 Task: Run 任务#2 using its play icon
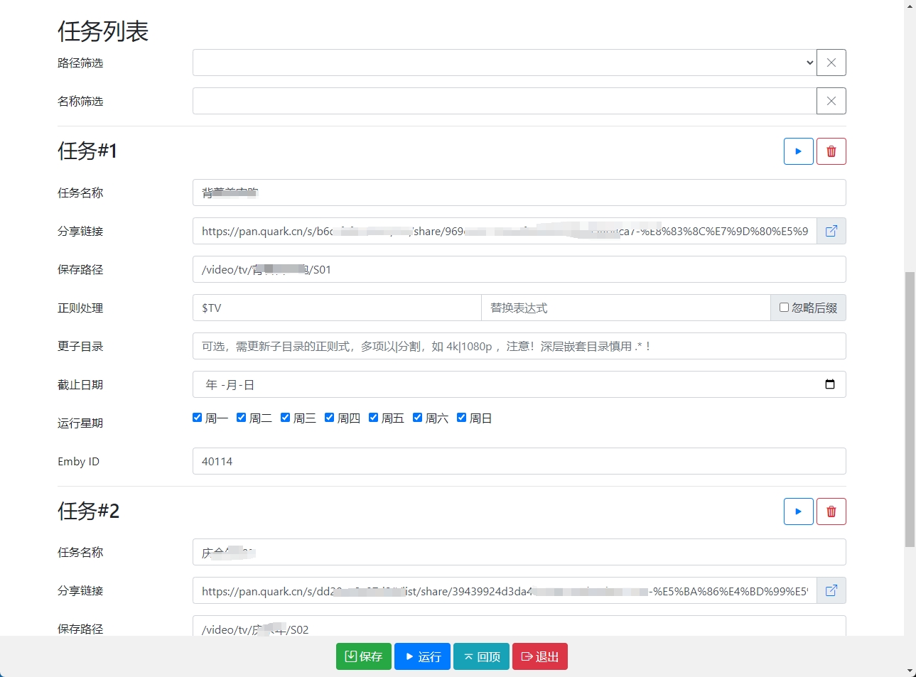point(798,511)
